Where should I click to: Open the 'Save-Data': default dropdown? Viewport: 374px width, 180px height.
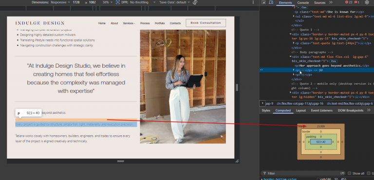click(174, 2)
